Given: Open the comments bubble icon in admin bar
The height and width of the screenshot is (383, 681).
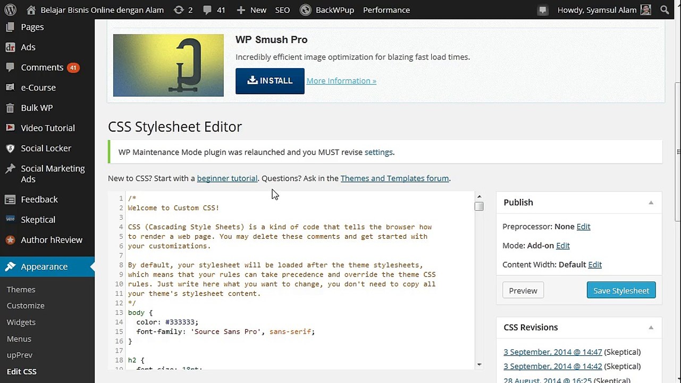Looking at the screenshot, I should (x=207, y=10).
